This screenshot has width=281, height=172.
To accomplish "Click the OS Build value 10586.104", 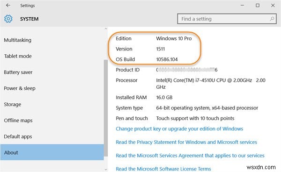I will (167, 59).
